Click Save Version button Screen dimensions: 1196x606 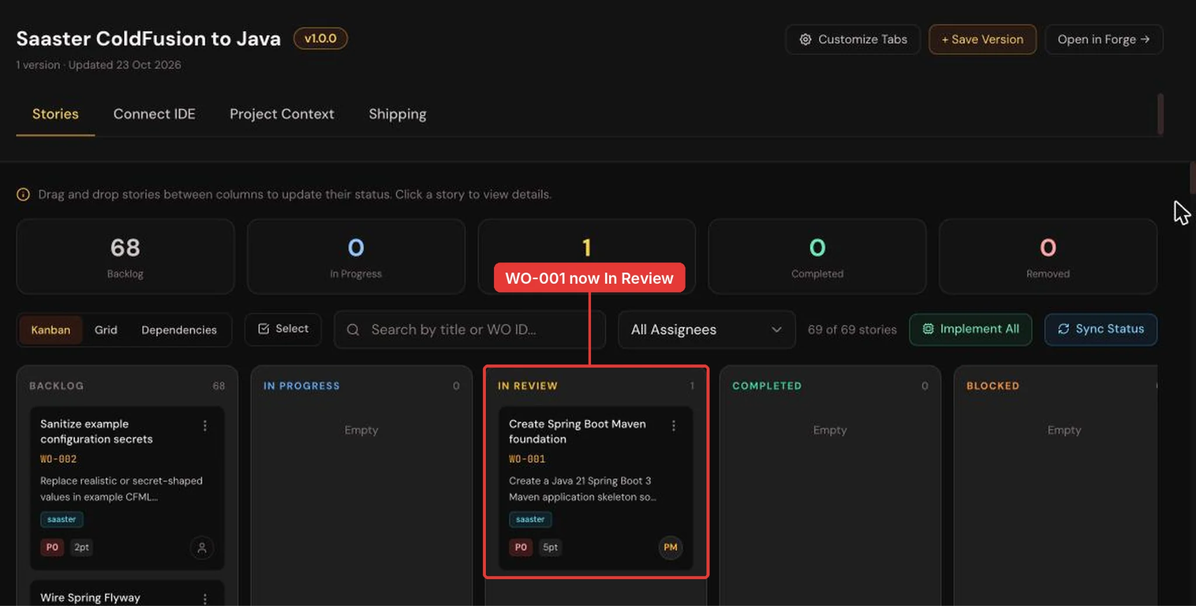tap(982, 39)
